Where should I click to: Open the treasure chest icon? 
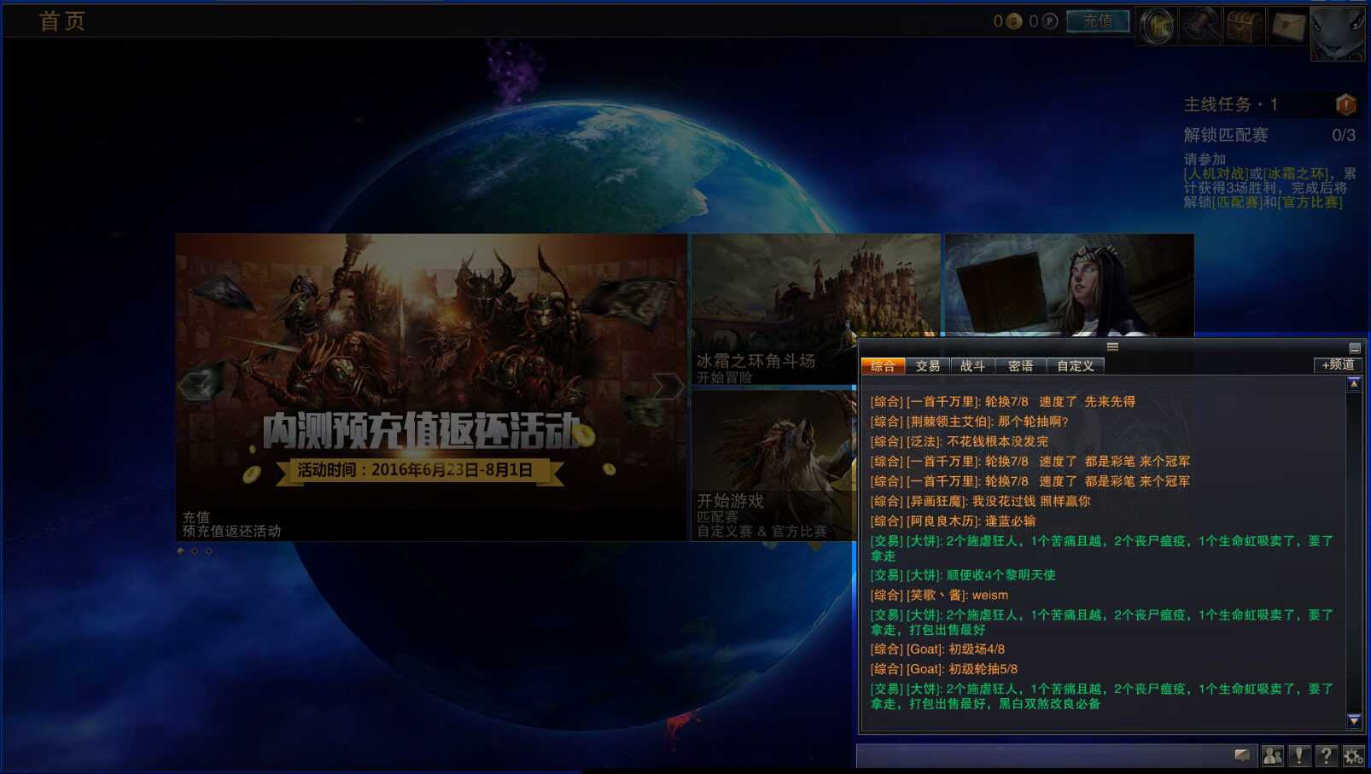click(1245, 26)
